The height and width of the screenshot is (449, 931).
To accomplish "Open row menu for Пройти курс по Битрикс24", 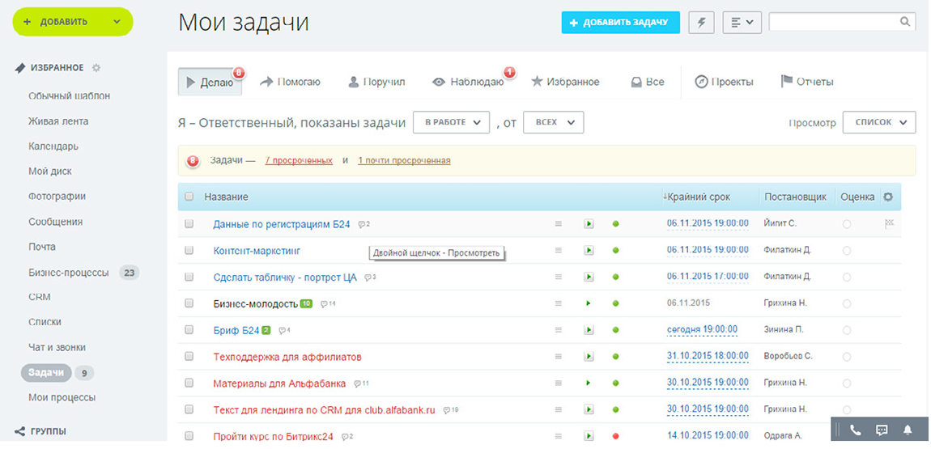I will (x=558, y=436).
